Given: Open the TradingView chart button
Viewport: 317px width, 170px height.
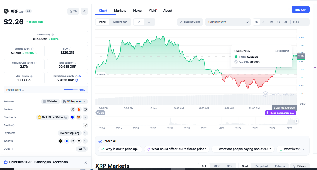Looking at the screenshot, I should [x=190, y=22].
